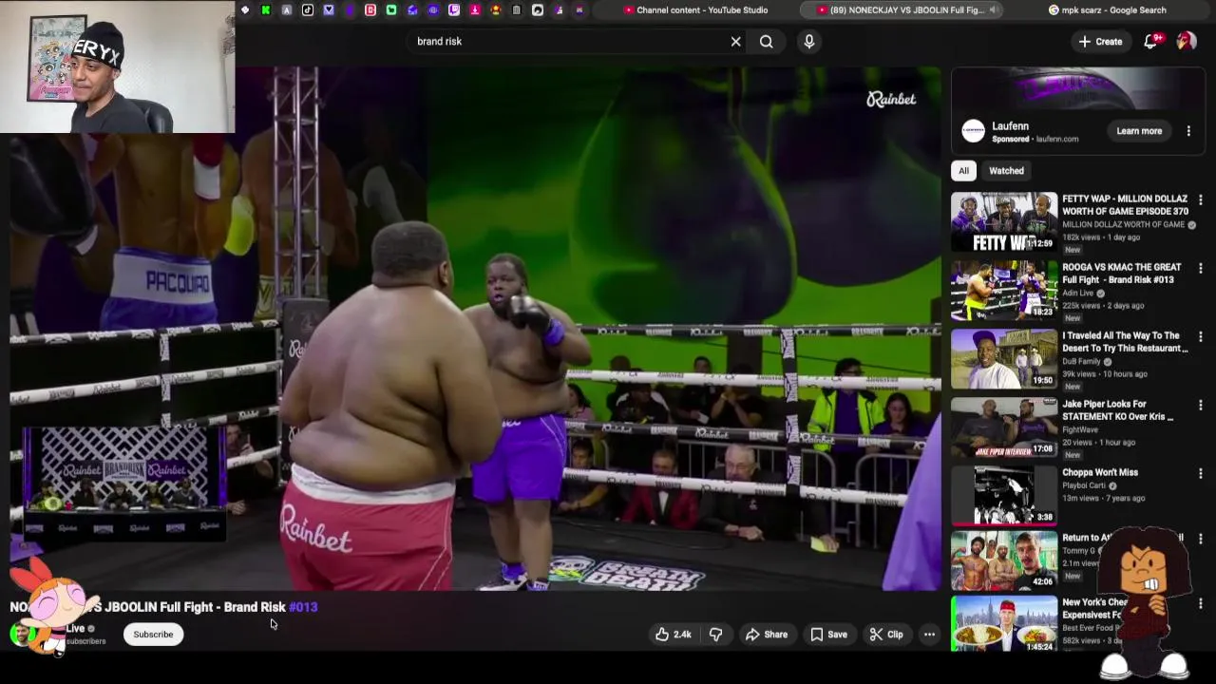The width and height of the screenshot is (1216, 684).
Task: Open options for New York's Cheapest video
Action: 1201,604
